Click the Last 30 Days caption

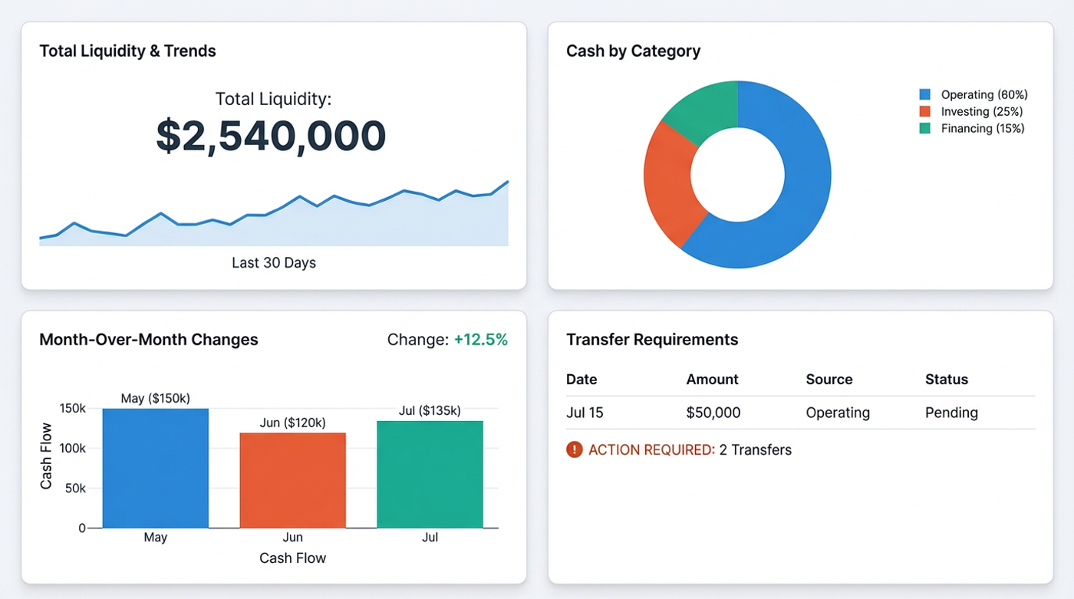click(x=274, y=263)
